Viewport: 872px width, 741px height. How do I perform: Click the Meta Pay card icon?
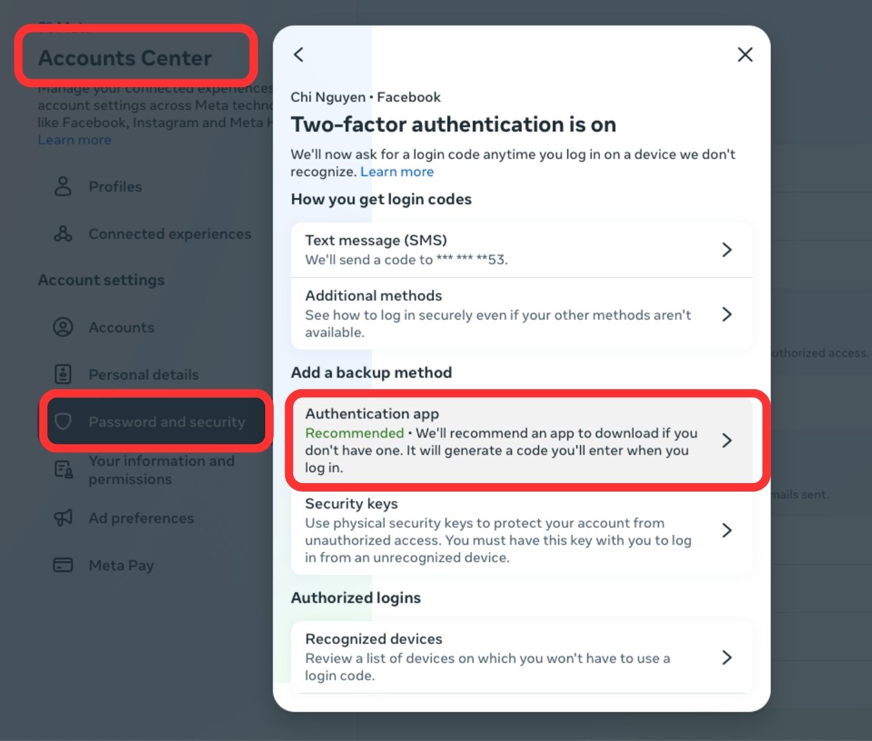click(x=63, y=565)
